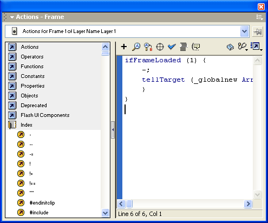Open the View Options menu icon

[x=256, y=47]
